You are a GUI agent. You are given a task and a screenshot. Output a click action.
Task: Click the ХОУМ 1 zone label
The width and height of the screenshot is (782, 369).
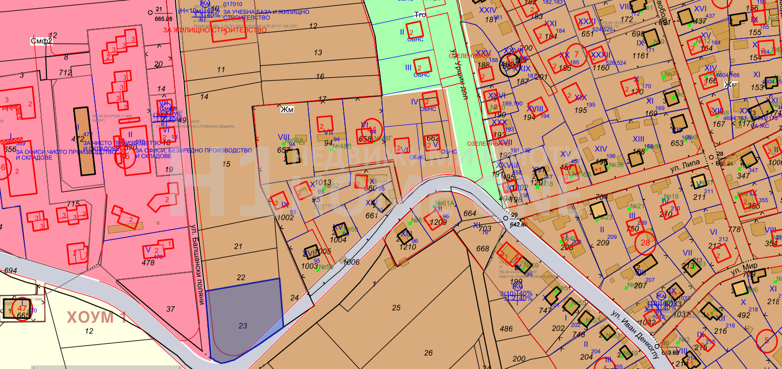pos(96,318)
